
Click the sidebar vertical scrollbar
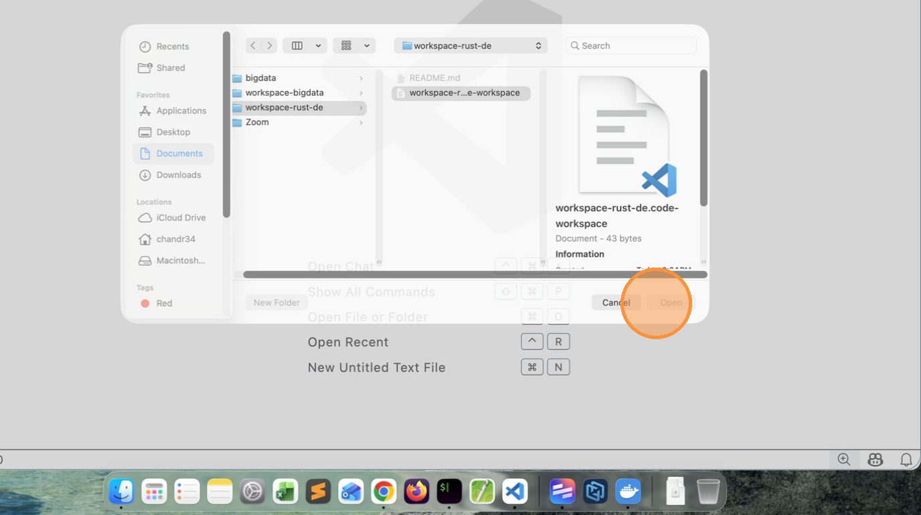click(x=226, y=124)
